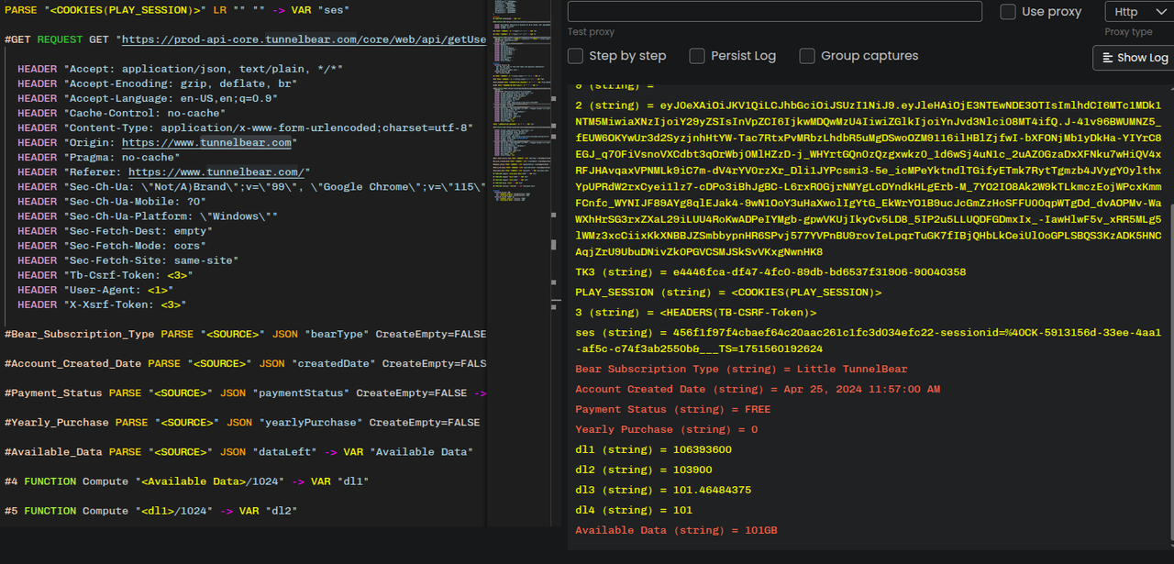Screen dimensions: 1174x564
Task: Click the #Bear_Subscription_Type PARSE line
Action: coord(245,334)
